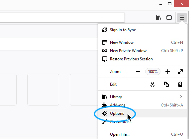
Task: Zoom out with the minus icon
Action: pyautogui.click(x=138, y=72)
